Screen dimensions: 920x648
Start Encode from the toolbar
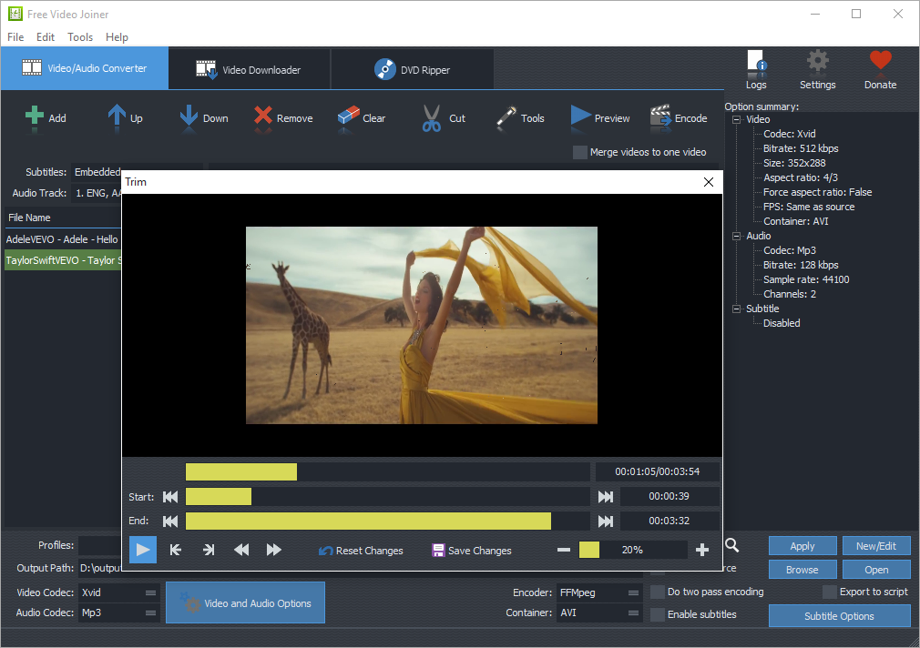679,118
